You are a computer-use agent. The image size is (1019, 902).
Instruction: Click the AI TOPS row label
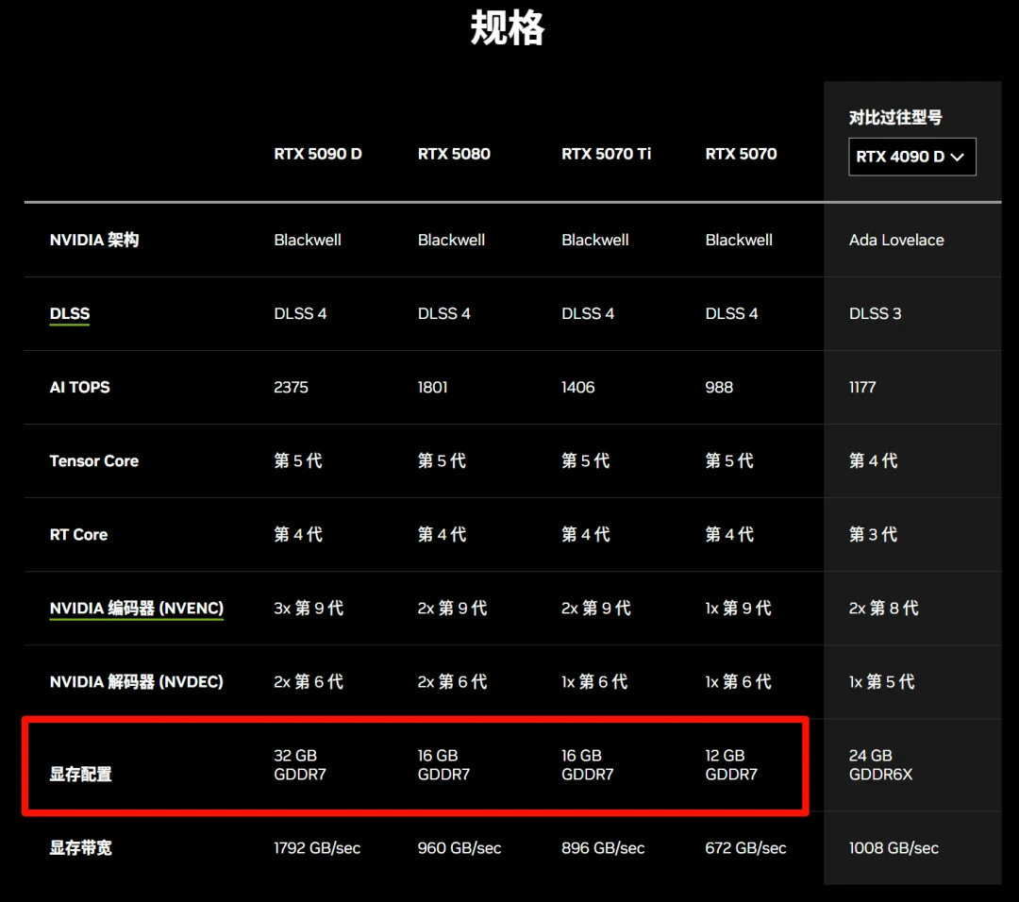pyautogui.click(x=79, y=387)
